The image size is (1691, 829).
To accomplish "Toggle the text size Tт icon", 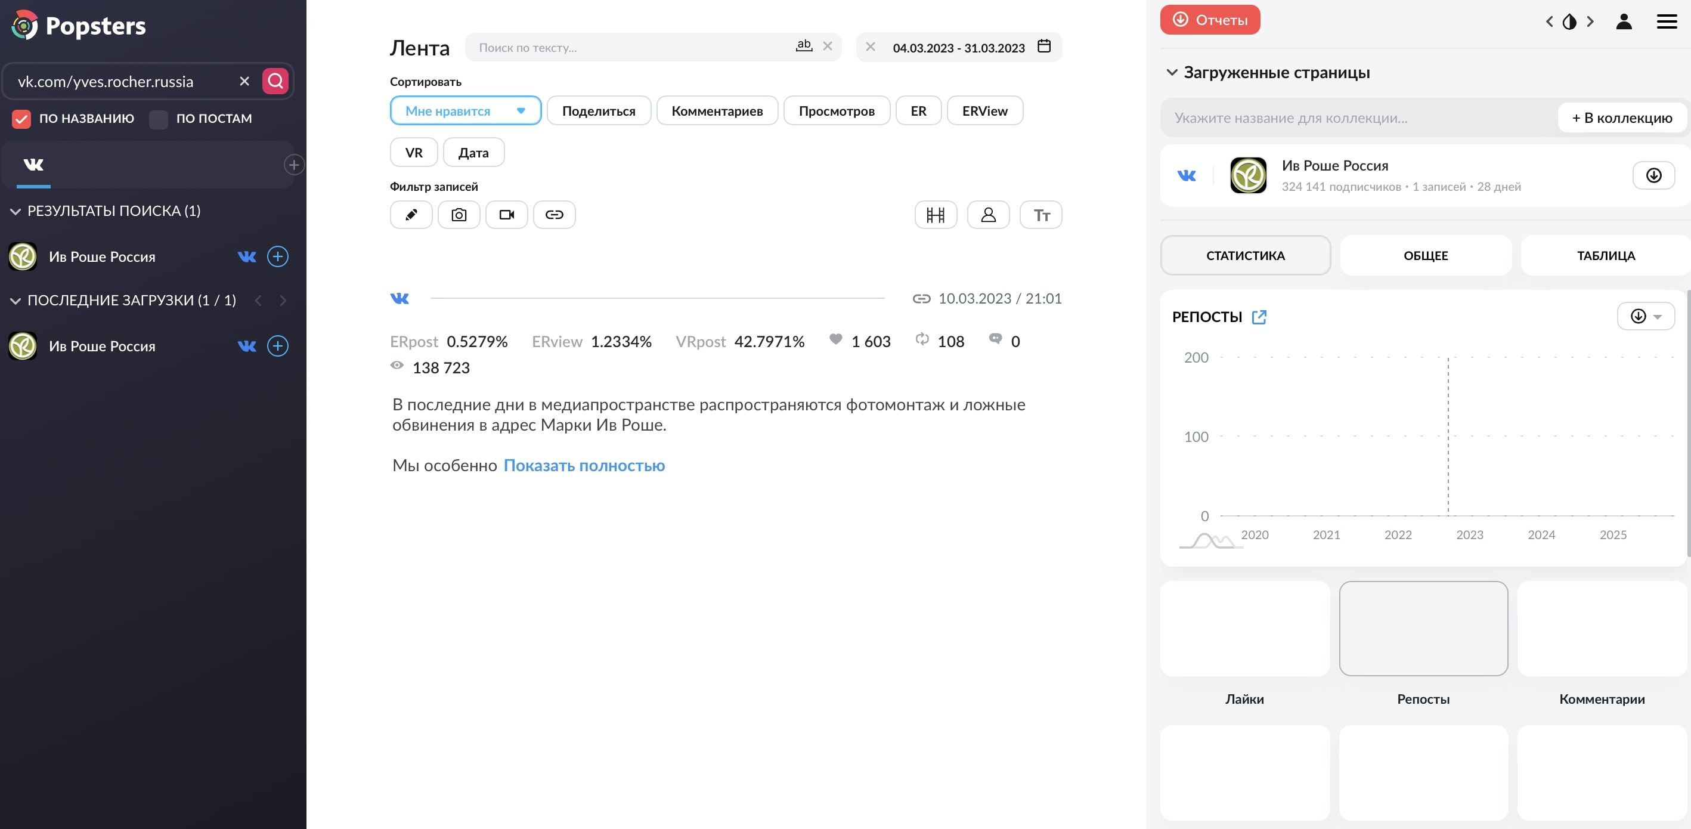I will click(x=1041, y=215).
